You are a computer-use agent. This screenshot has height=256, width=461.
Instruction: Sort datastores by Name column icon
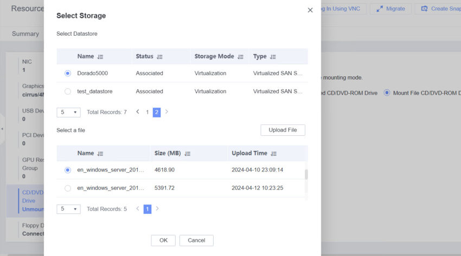(100, 57)
